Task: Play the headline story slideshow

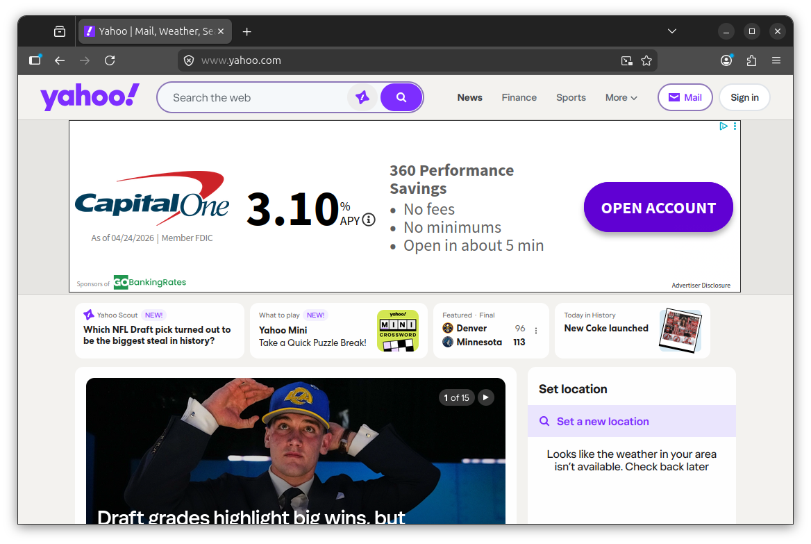Action: pos(486,397)
